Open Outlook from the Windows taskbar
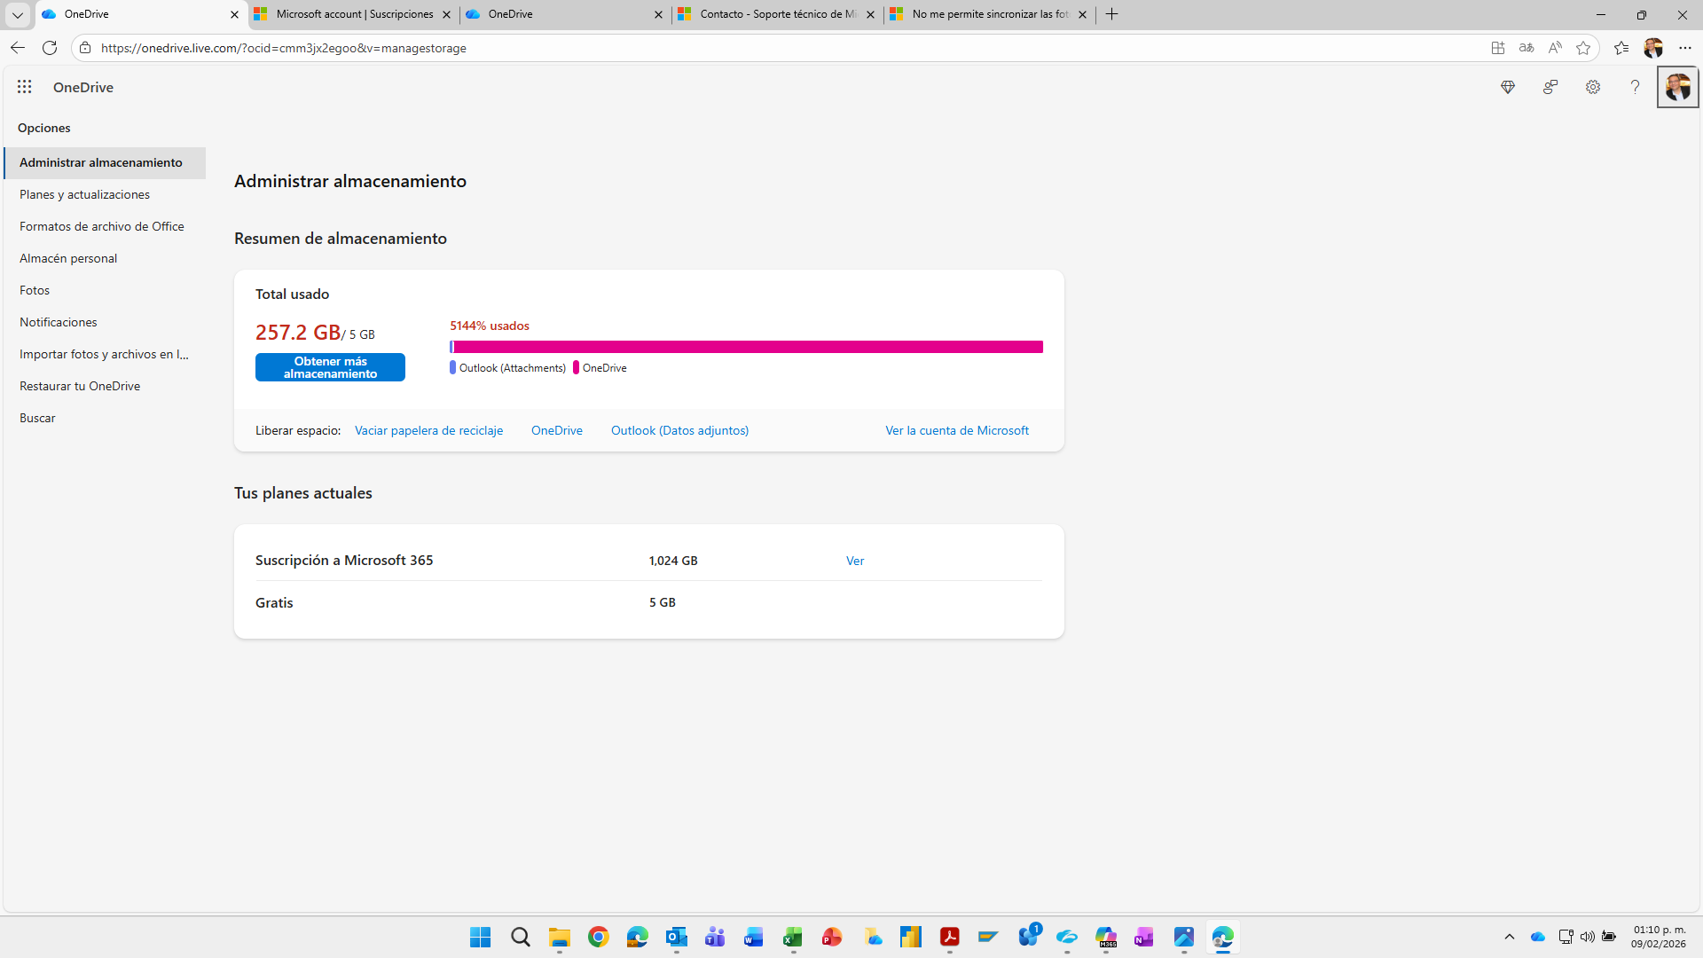The image size is (1703, 958). [677, 937]
